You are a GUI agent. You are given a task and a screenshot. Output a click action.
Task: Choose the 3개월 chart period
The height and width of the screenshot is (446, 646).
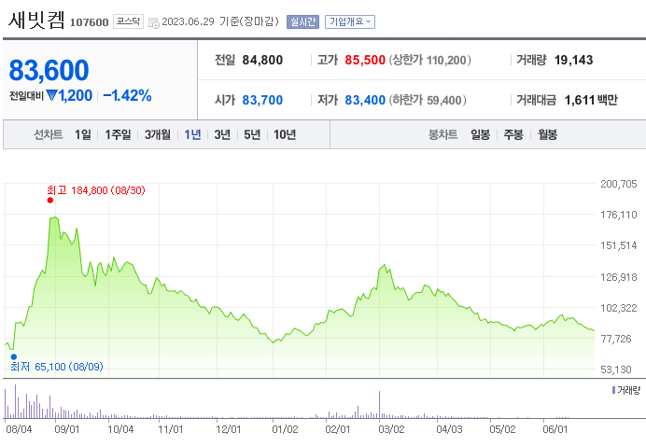[158, 134]
